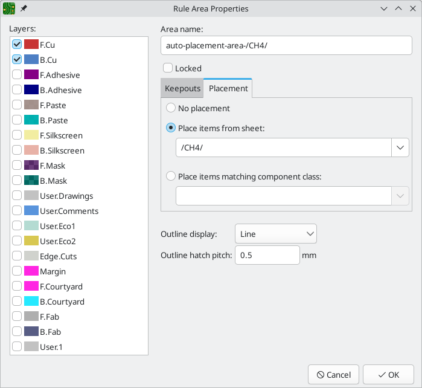
Task: Click the B.Mask checkered teal layer icon
Action: point(31,180)
